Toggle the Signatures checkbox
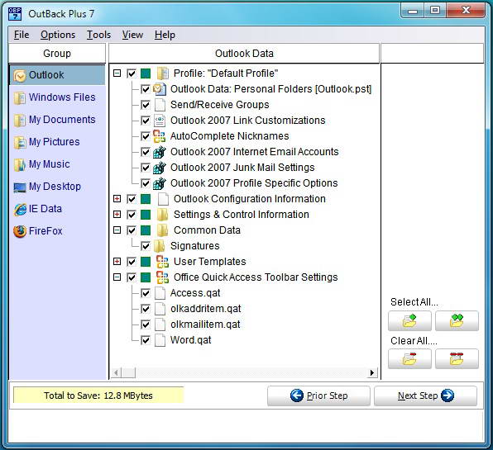This screenshot has height=450, width=493. click(146, 246)
